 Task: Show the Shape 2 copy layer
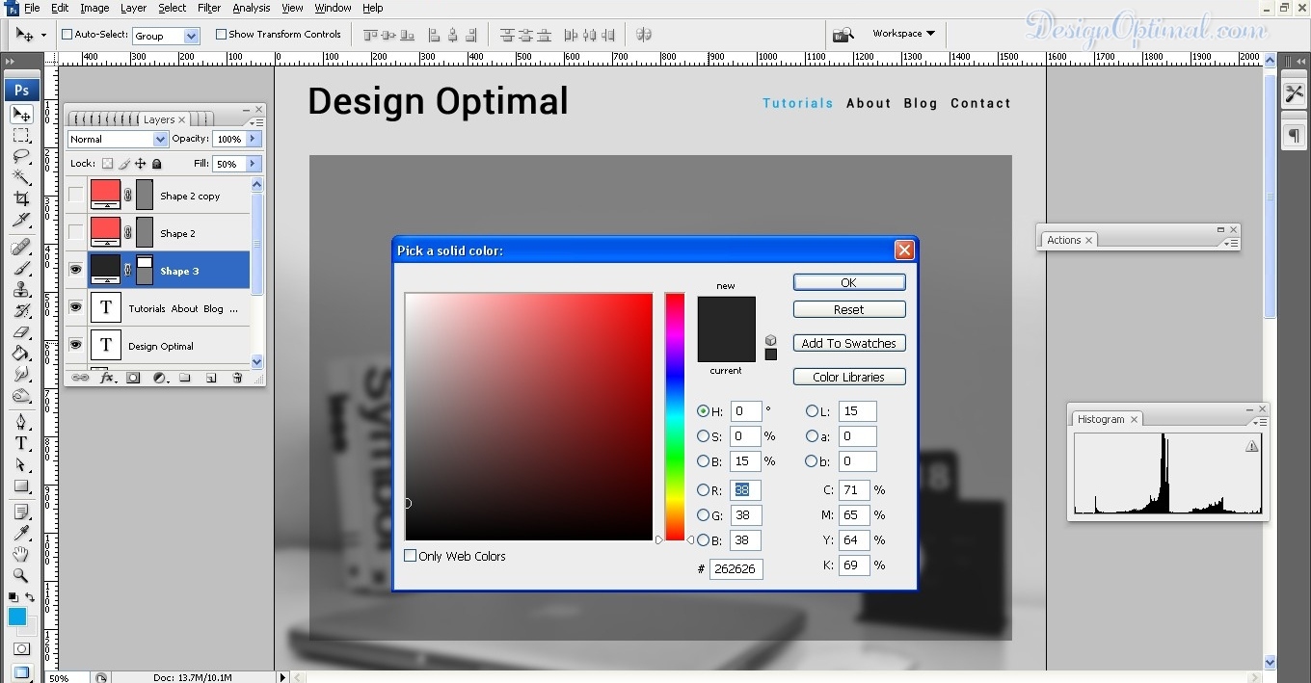coord(75,196)
